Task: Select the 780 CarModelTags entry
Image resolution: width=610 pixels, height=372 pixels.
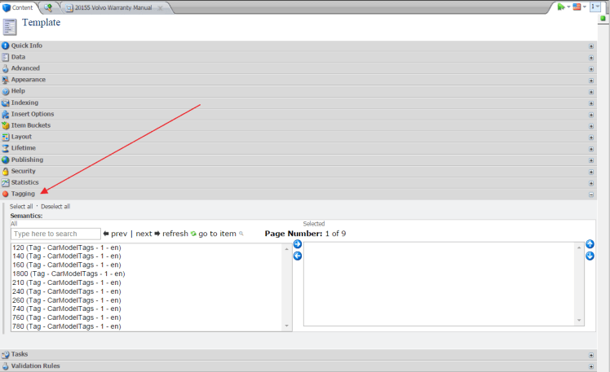Action: [67, 326]
